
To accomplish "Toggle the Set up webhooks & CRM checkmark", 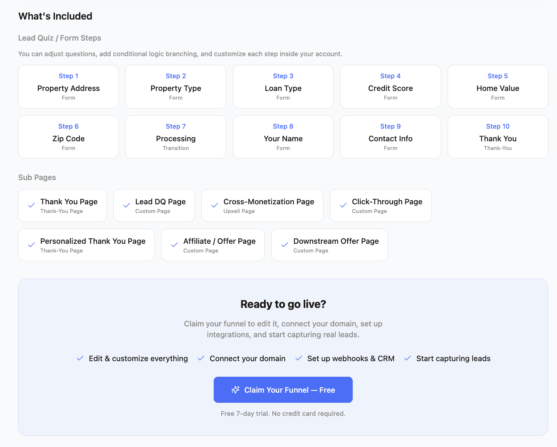I will (298, 358).
